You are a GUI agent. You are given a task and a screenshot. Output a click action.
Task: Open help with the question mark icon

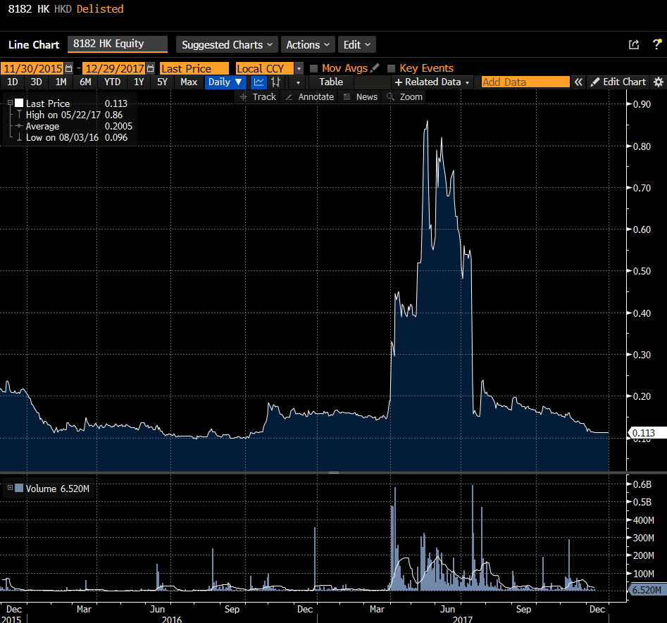coord(657,44)
